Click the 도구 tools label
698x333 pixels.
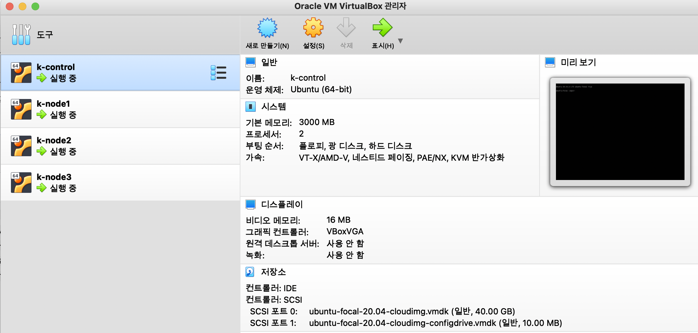click(x=45, y=34)
